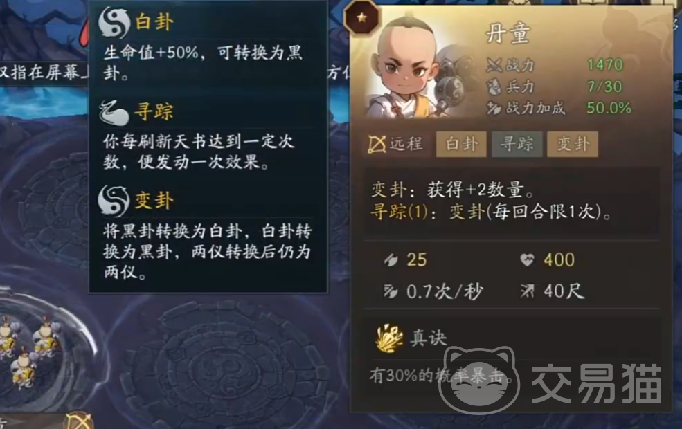The height and width of the screenshot is (429, 682).
Task: Click the heart health icon beside 400
Action: tap(527, 260)
